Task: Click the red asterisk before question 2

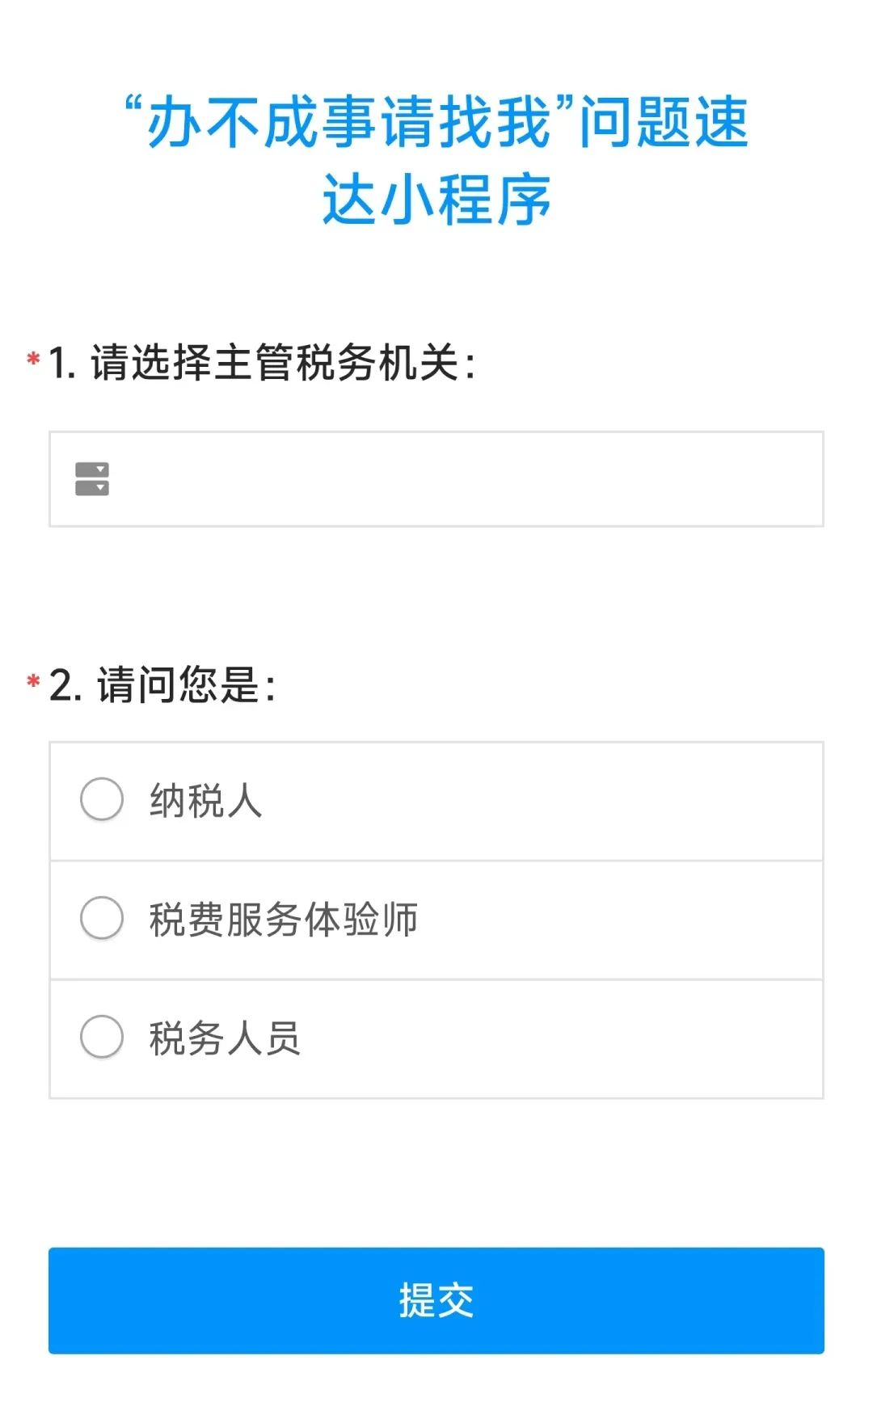Action: tap(33, 681)
